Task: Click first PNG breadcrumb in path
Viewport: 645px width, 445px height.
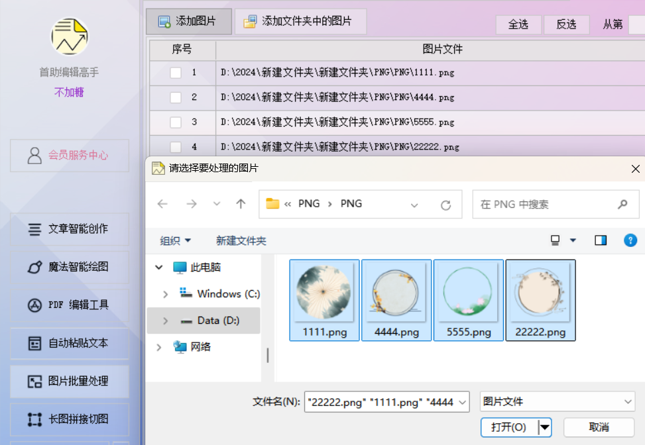Action: [309, 204]
